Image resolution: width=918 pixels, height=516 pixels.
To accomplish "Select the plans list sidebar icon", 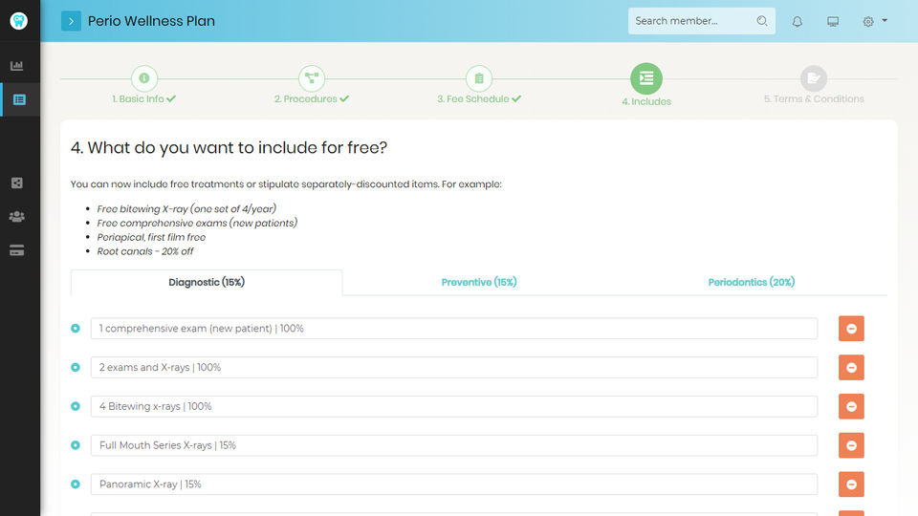I will [19, 99].
